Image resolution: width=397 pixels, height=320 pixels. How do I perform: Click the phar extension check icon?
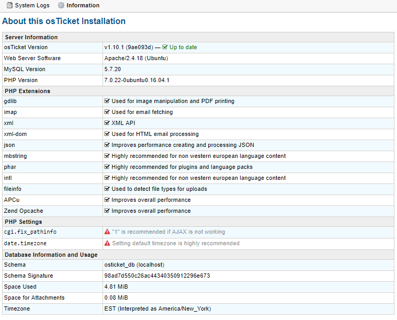point(107,167)
